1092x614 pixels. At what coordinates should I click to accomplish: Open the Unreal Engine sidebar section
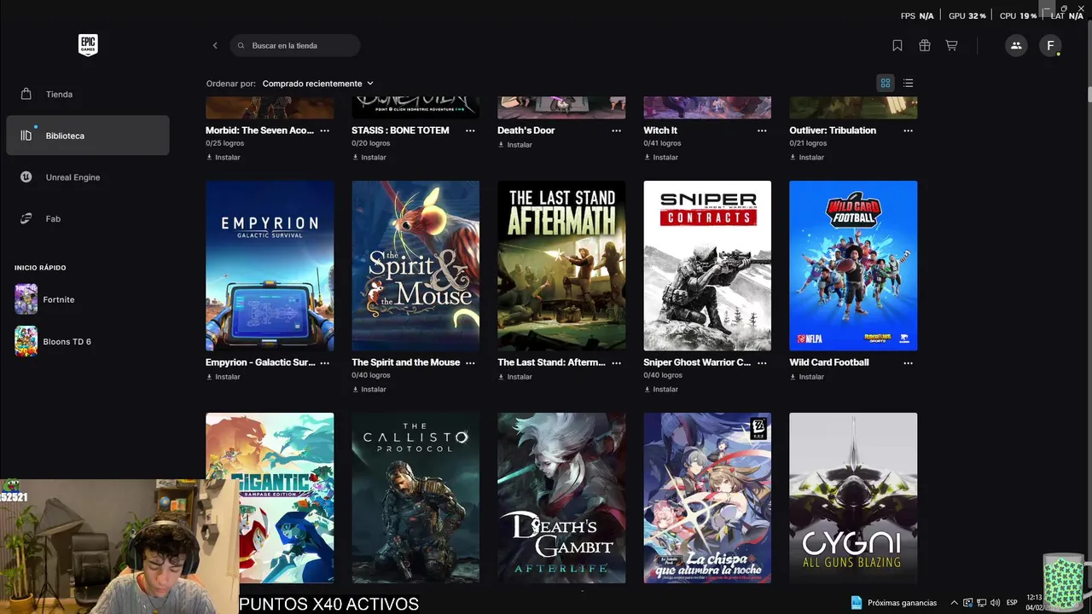tap(88, 177)
